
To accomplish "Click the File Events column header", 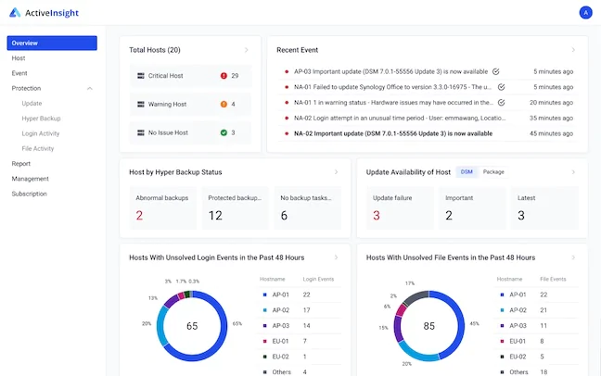I will click(x=553, y=279).
